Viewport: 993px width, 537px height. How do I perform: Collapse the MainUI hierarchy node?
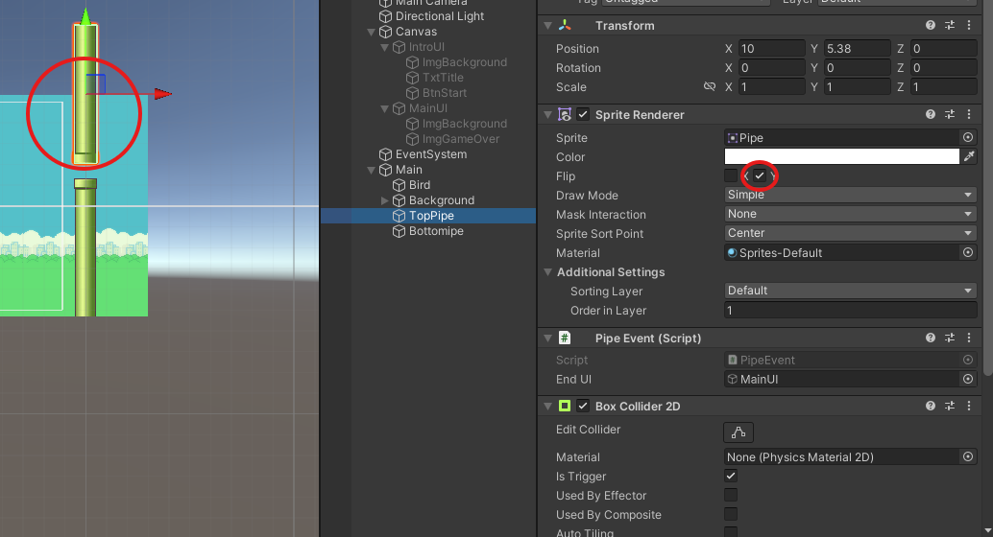point(384,108)
